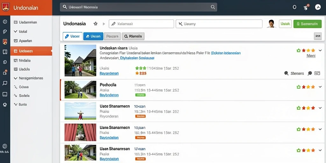
Task: Click the user profile icon in top bar
Action: 318,7
